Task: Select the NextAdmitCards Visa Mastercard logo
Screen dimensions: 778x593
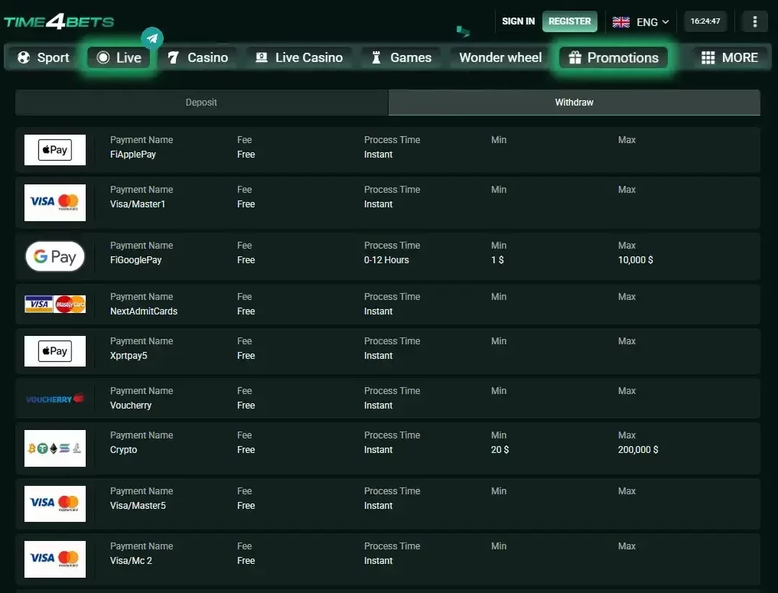Action: [55, 305]
